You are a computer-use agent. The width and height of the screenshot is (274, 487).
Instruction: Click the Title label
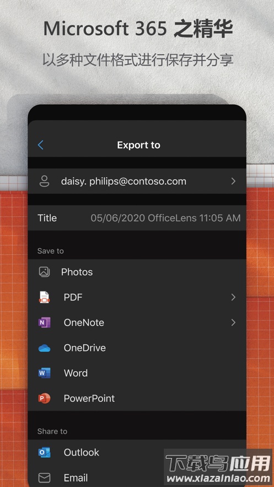47,218
